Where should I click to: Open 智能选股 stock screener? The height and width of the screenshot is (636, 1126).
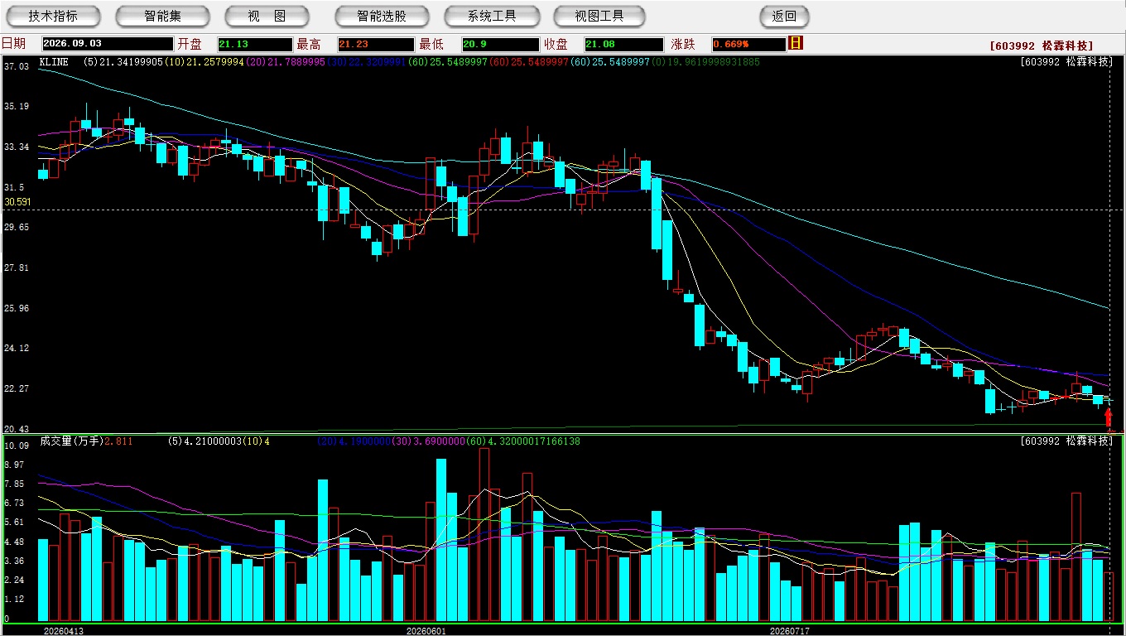[x=382, y=16]
